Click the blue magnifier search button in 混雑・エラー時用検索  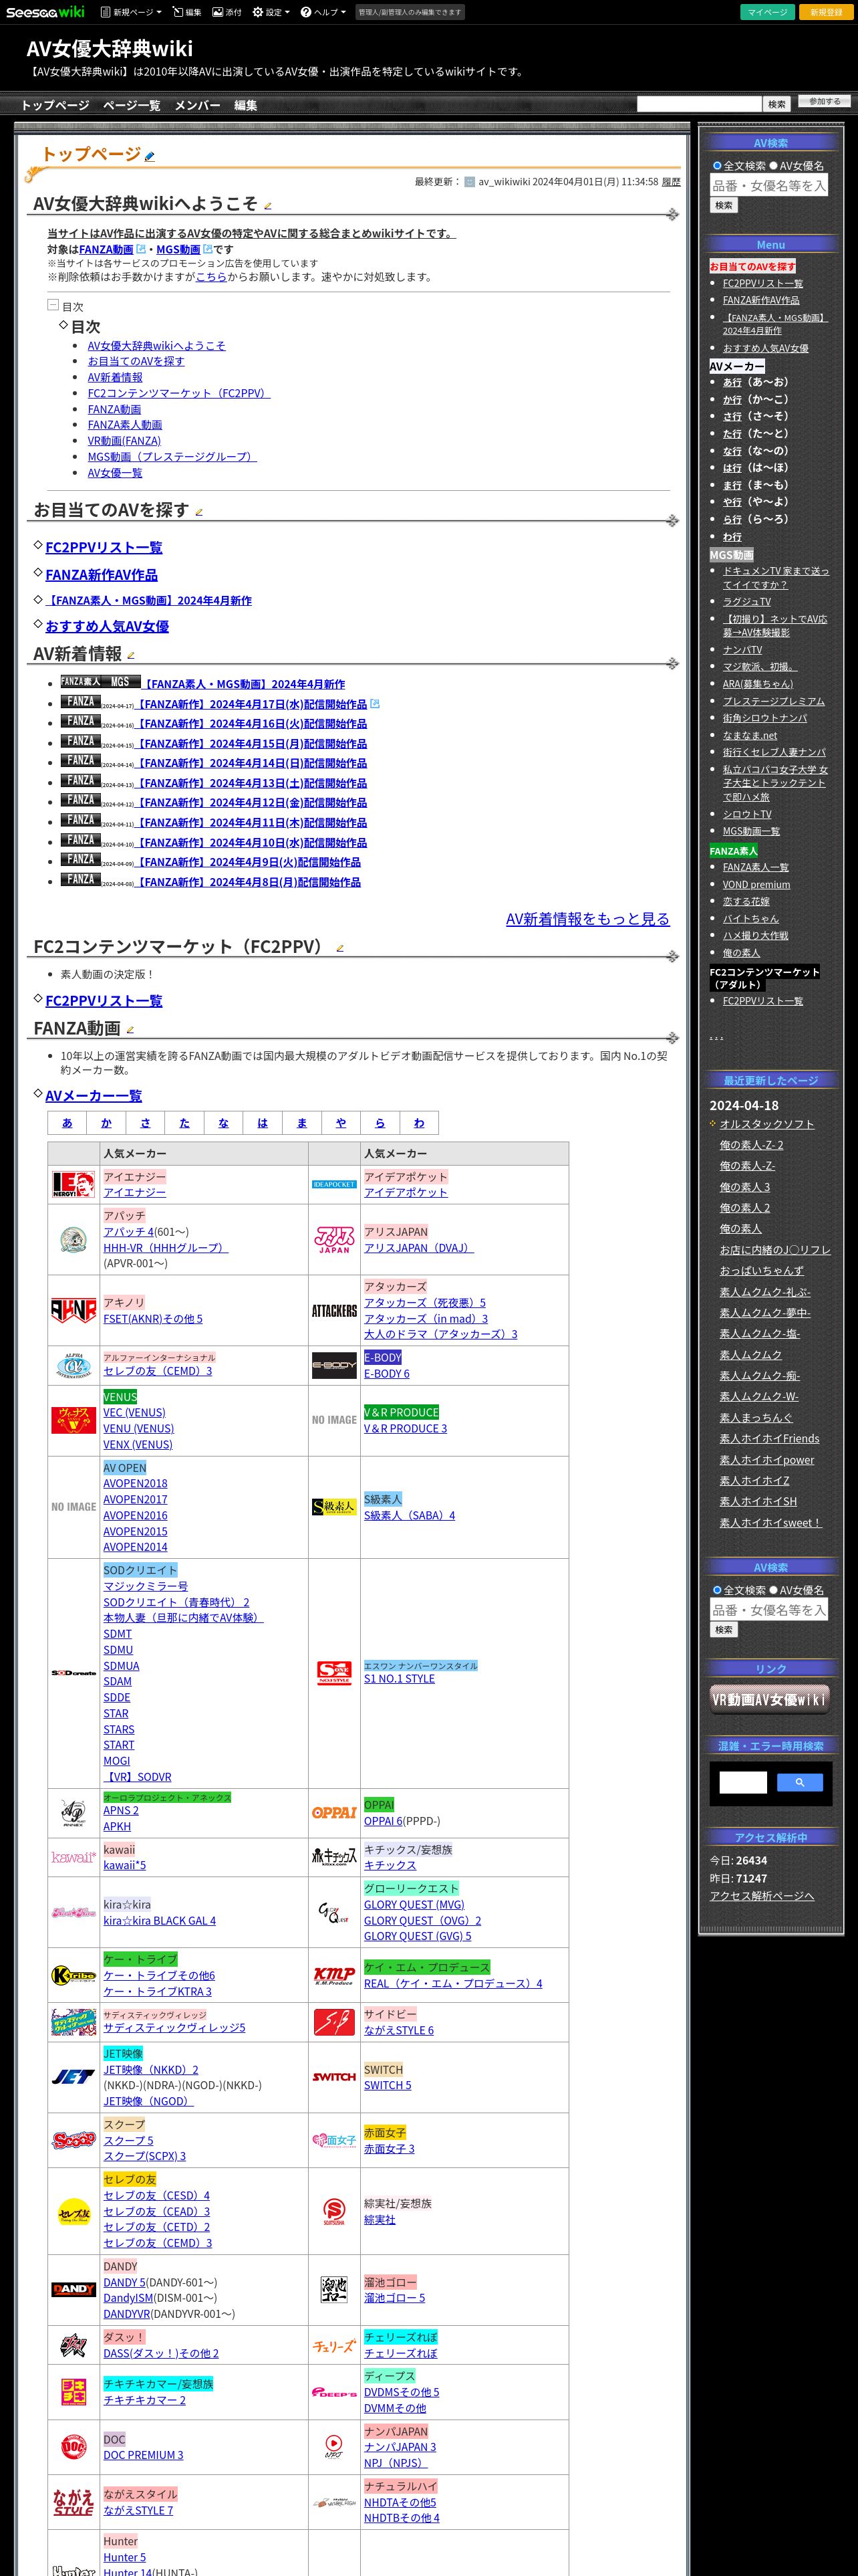[800, 1782]
